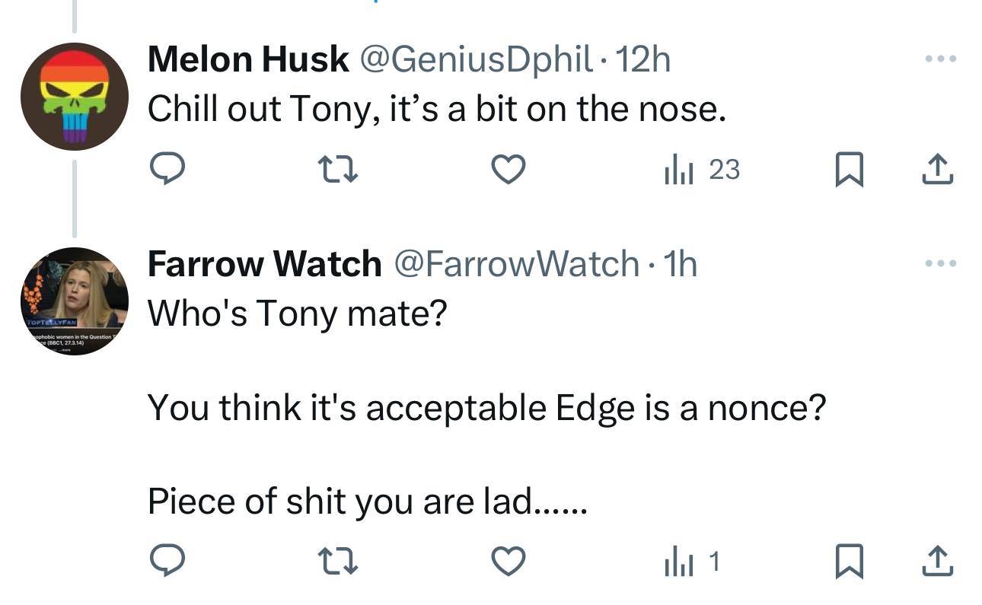Bookmark Melon Husk's tweet
Image resolution: width=982 pixels, height=605 pixels.
[x=849, y=170]
